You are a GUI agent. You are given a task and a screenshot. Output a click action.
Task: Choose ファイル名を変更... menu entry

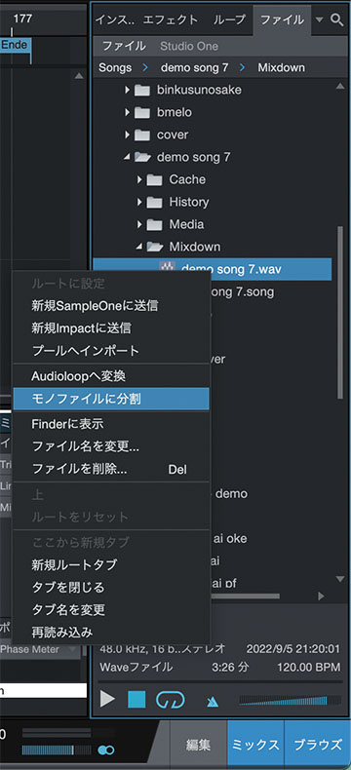[111, 446]
